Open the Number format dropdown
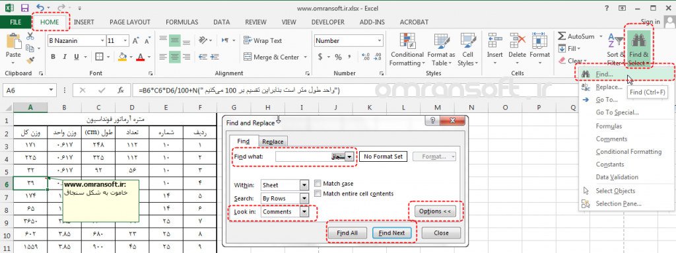The image size is (676, 253). pos(380,40)
